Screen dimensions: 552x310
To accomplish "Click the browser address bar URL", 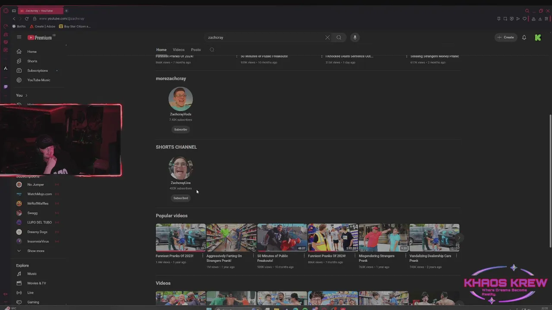I will [x=62, y=19].
